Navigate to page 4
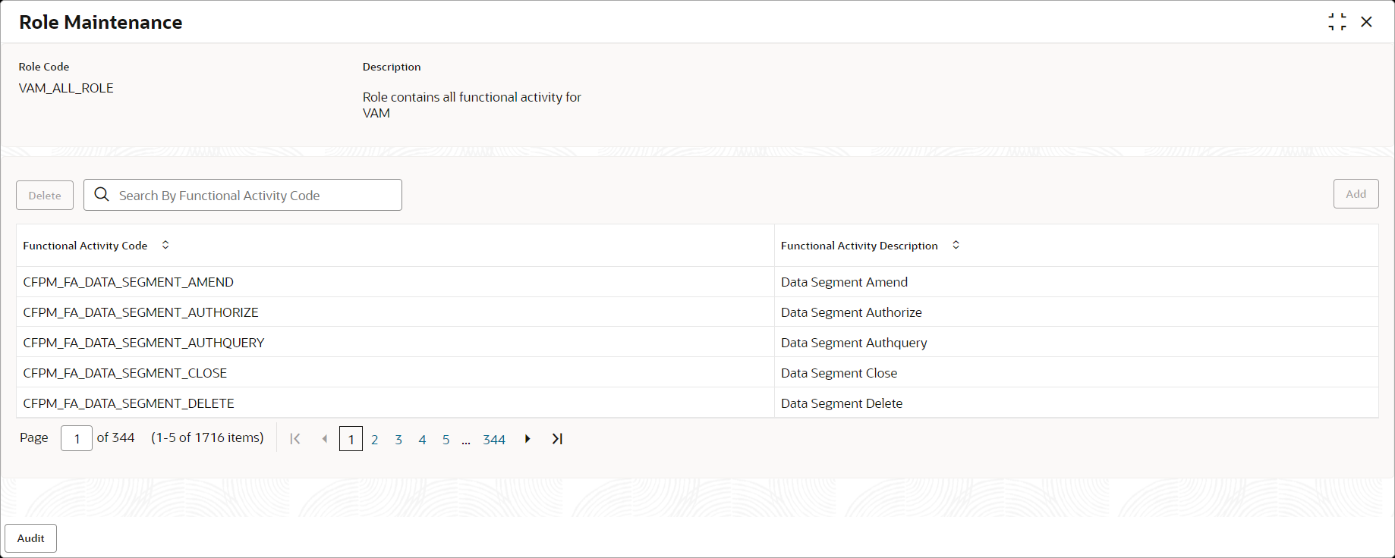The width and height of the screenshot is (1395, 558). point(422,440)
